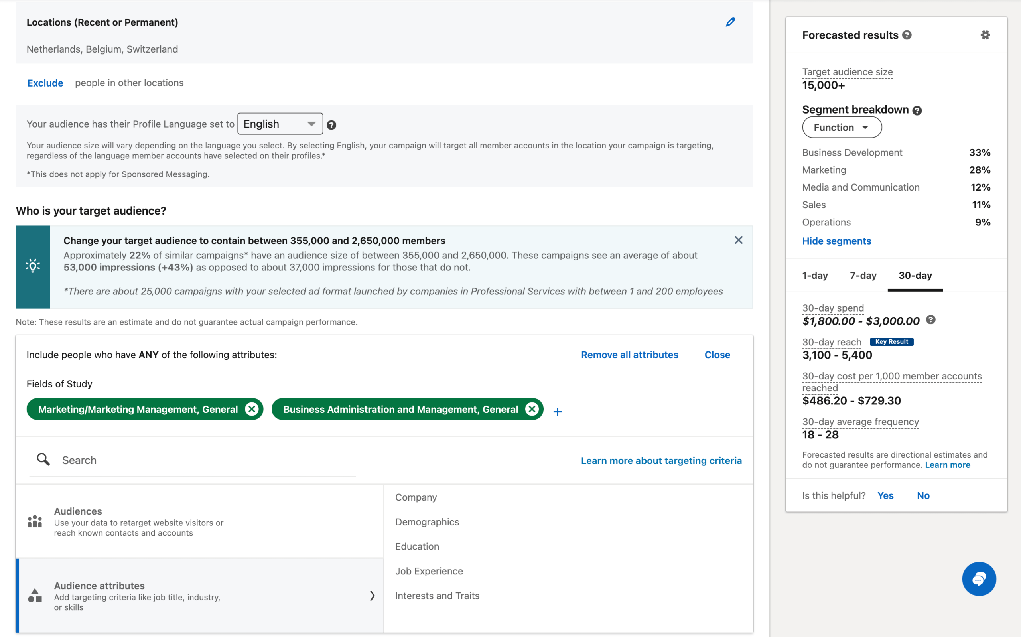Click the 30-day spend label
This screenshot has height=637, width=1021.
(833, 308)
